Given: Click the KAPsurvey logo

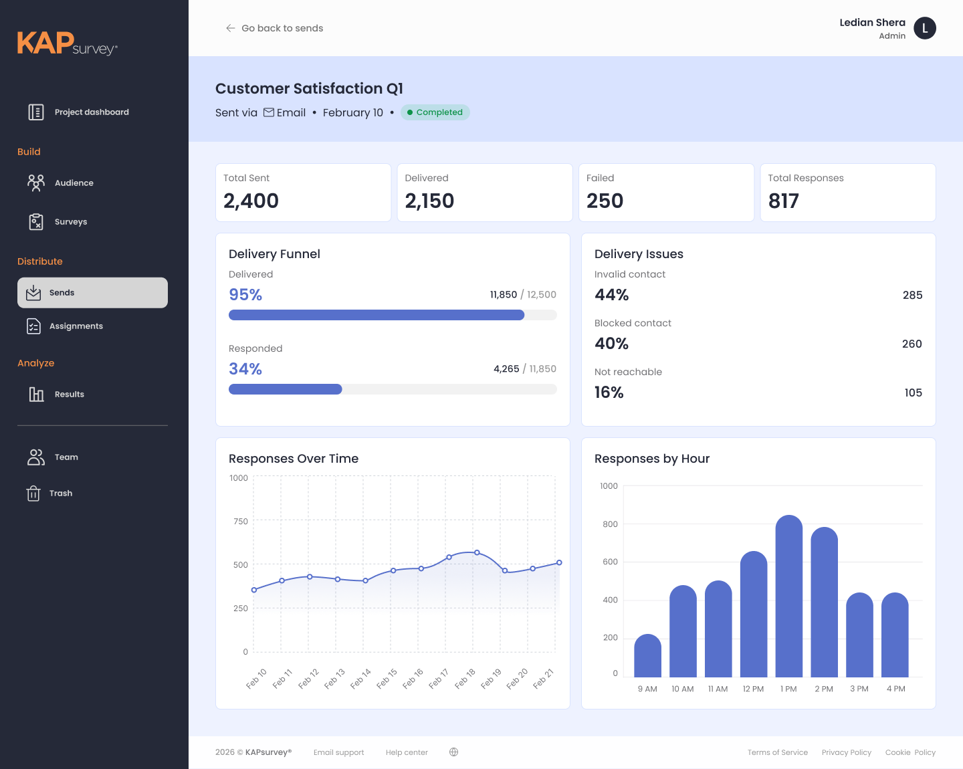Looking at the screenshot, I should [x=68, y=43].
